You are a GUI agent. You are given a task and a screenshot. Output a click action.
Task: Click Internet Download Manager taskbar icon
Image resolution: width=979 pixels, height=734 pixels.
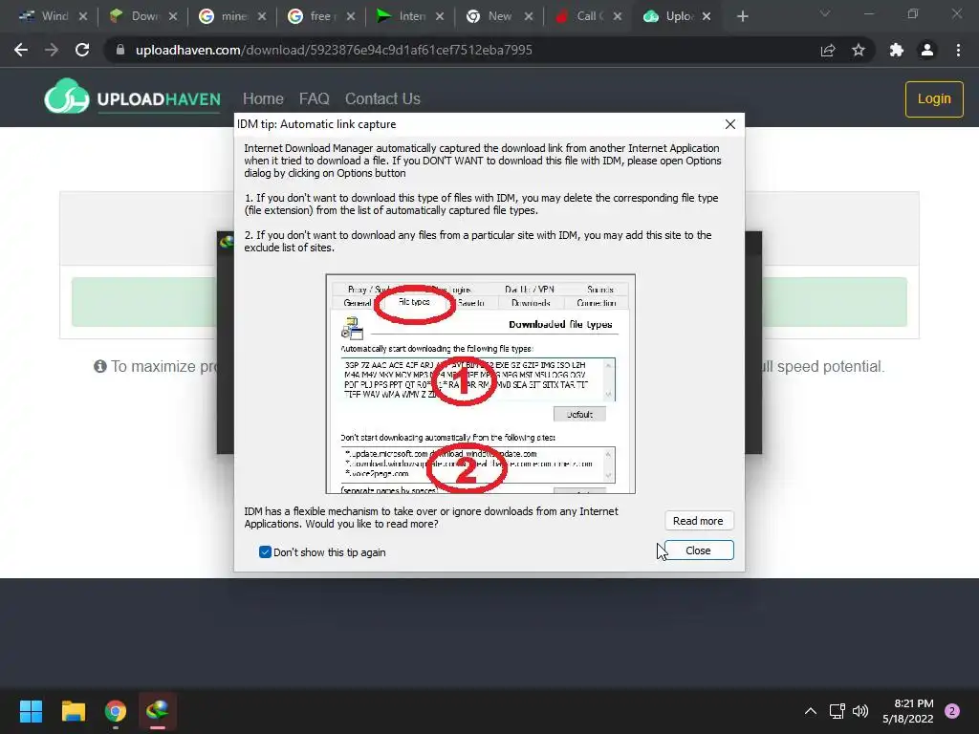pyautogui.click(x=158, y=711)
